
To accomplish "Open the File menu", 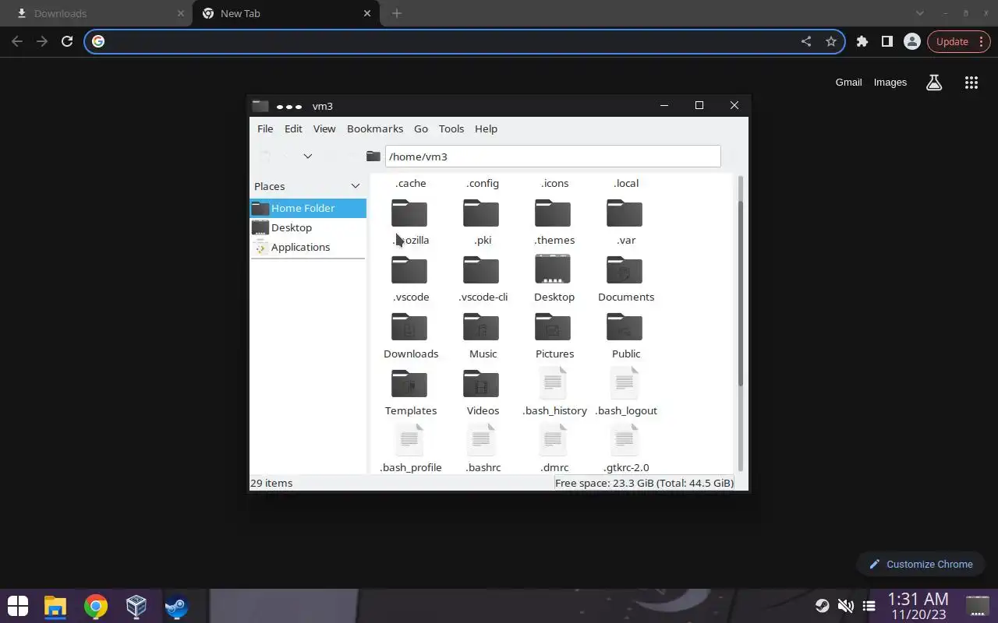I will coord(265,128).
